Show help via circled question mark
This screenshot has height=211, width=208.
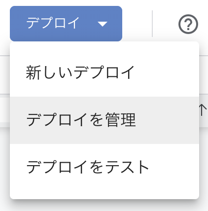pyautogui.click(x=188, y=24)
